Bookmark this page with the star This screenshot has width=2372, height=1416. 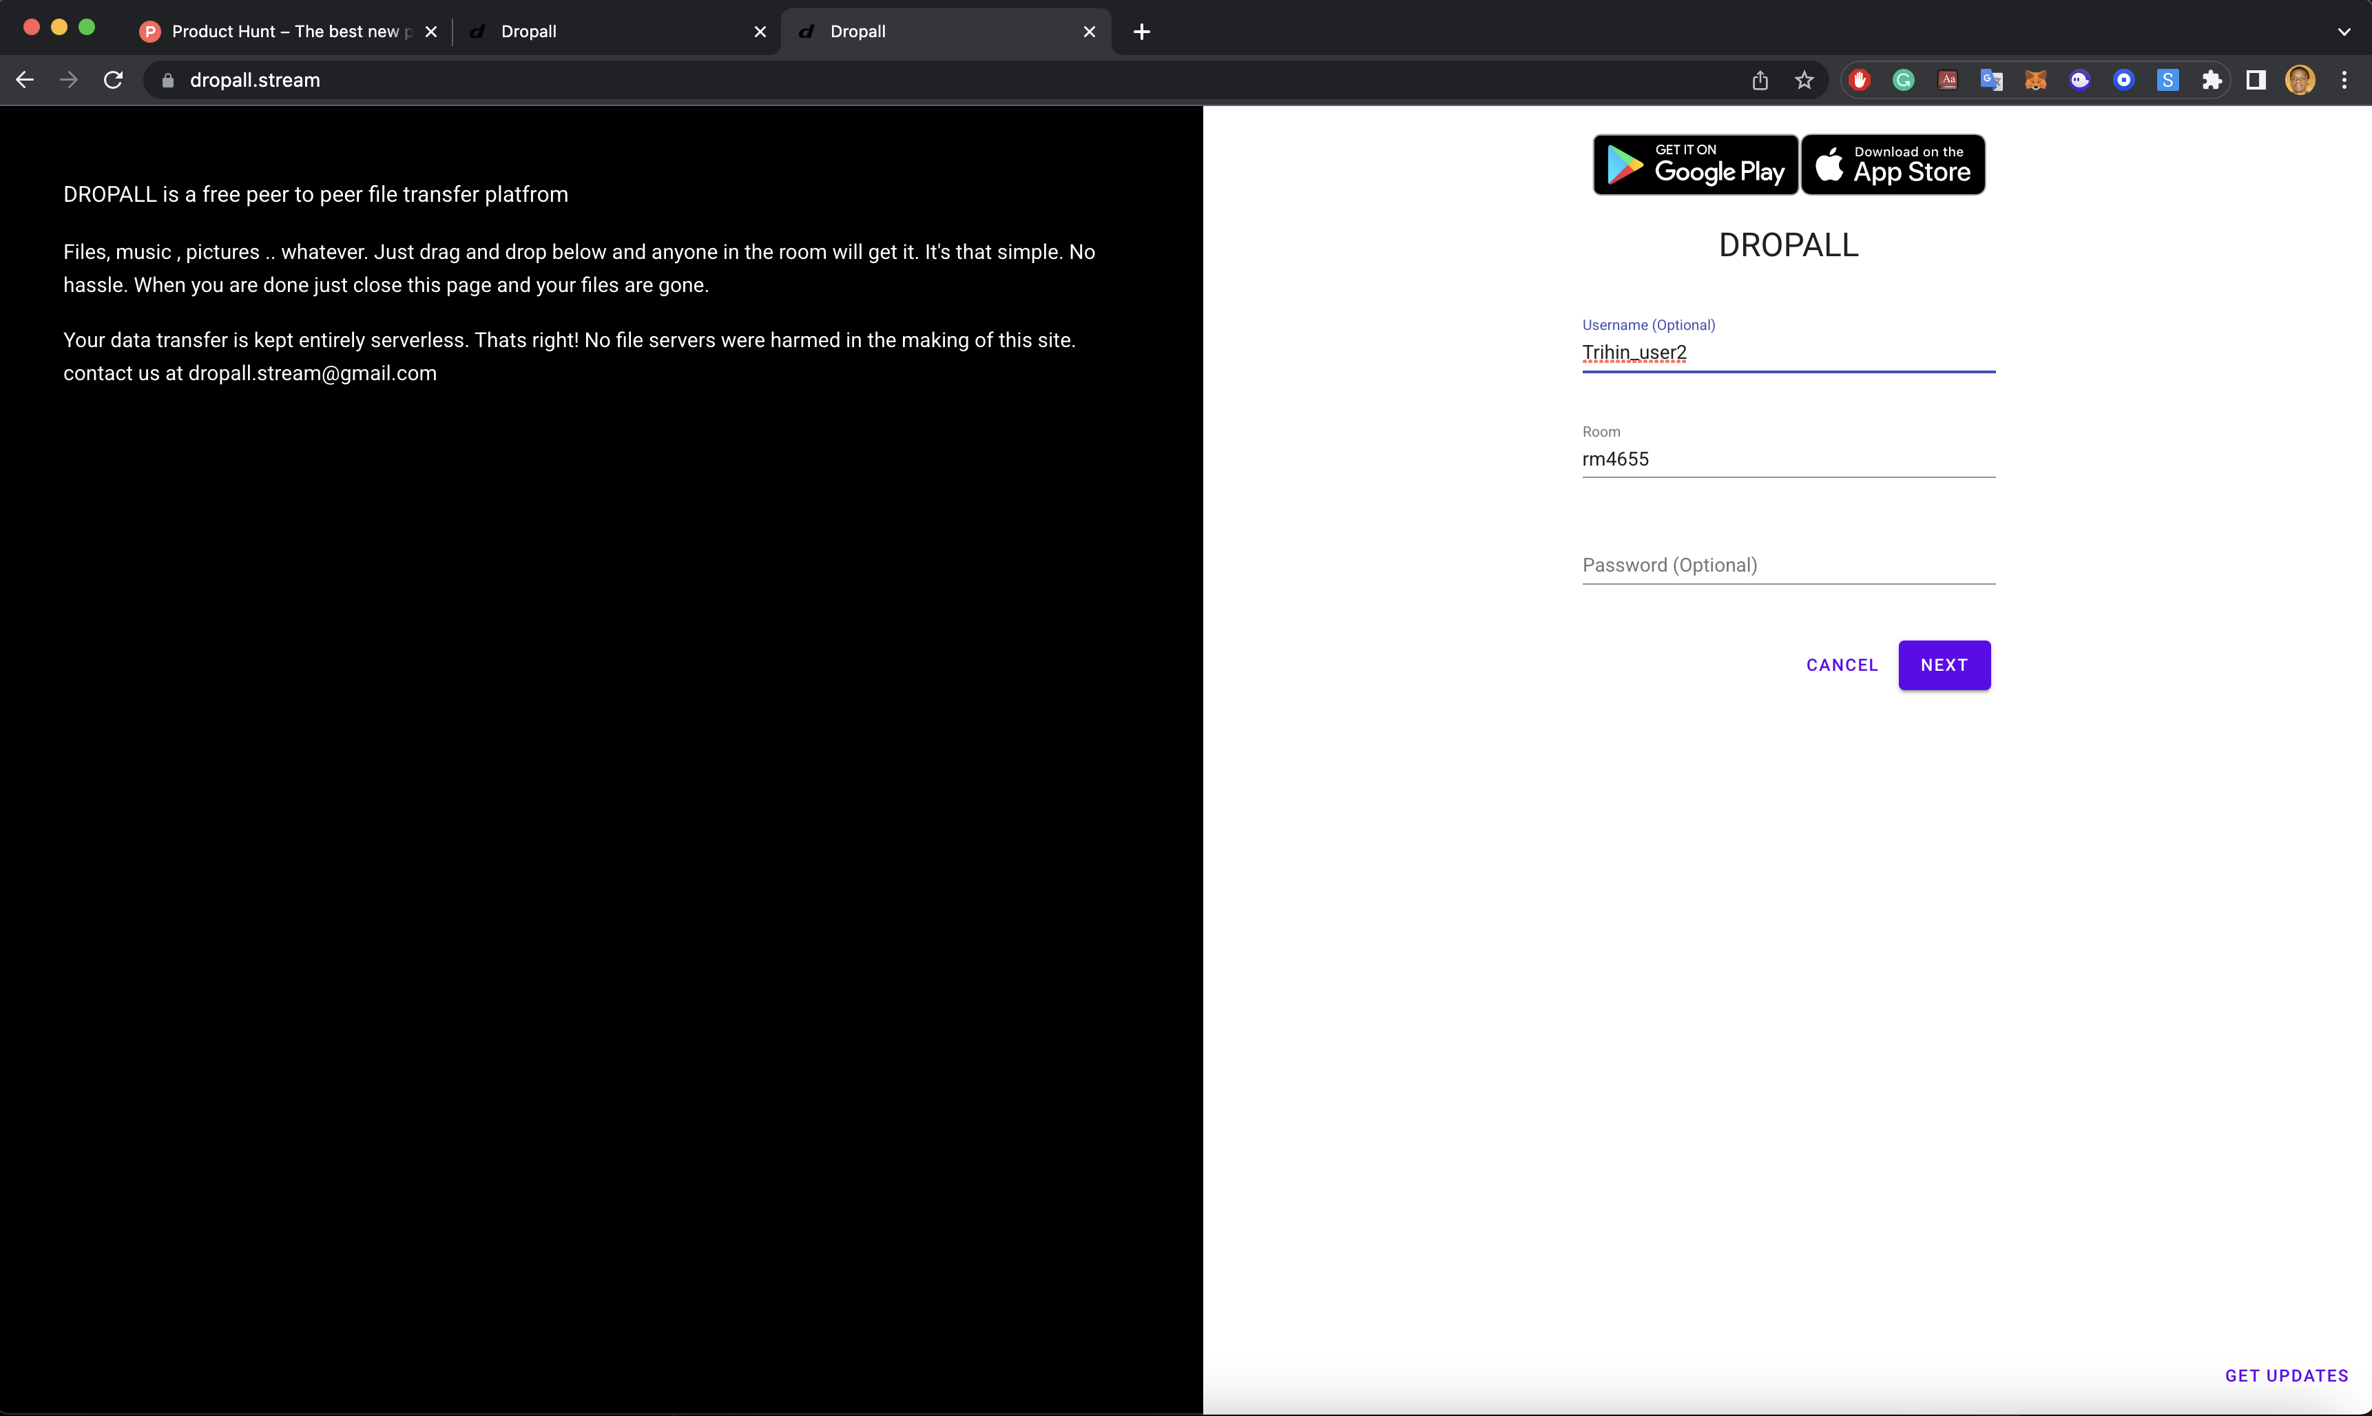point(1804,80)
